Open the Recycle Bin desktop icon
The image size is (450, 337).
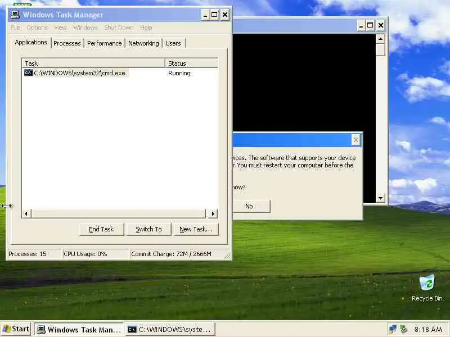pyautogui.click(x=427, y=288)
